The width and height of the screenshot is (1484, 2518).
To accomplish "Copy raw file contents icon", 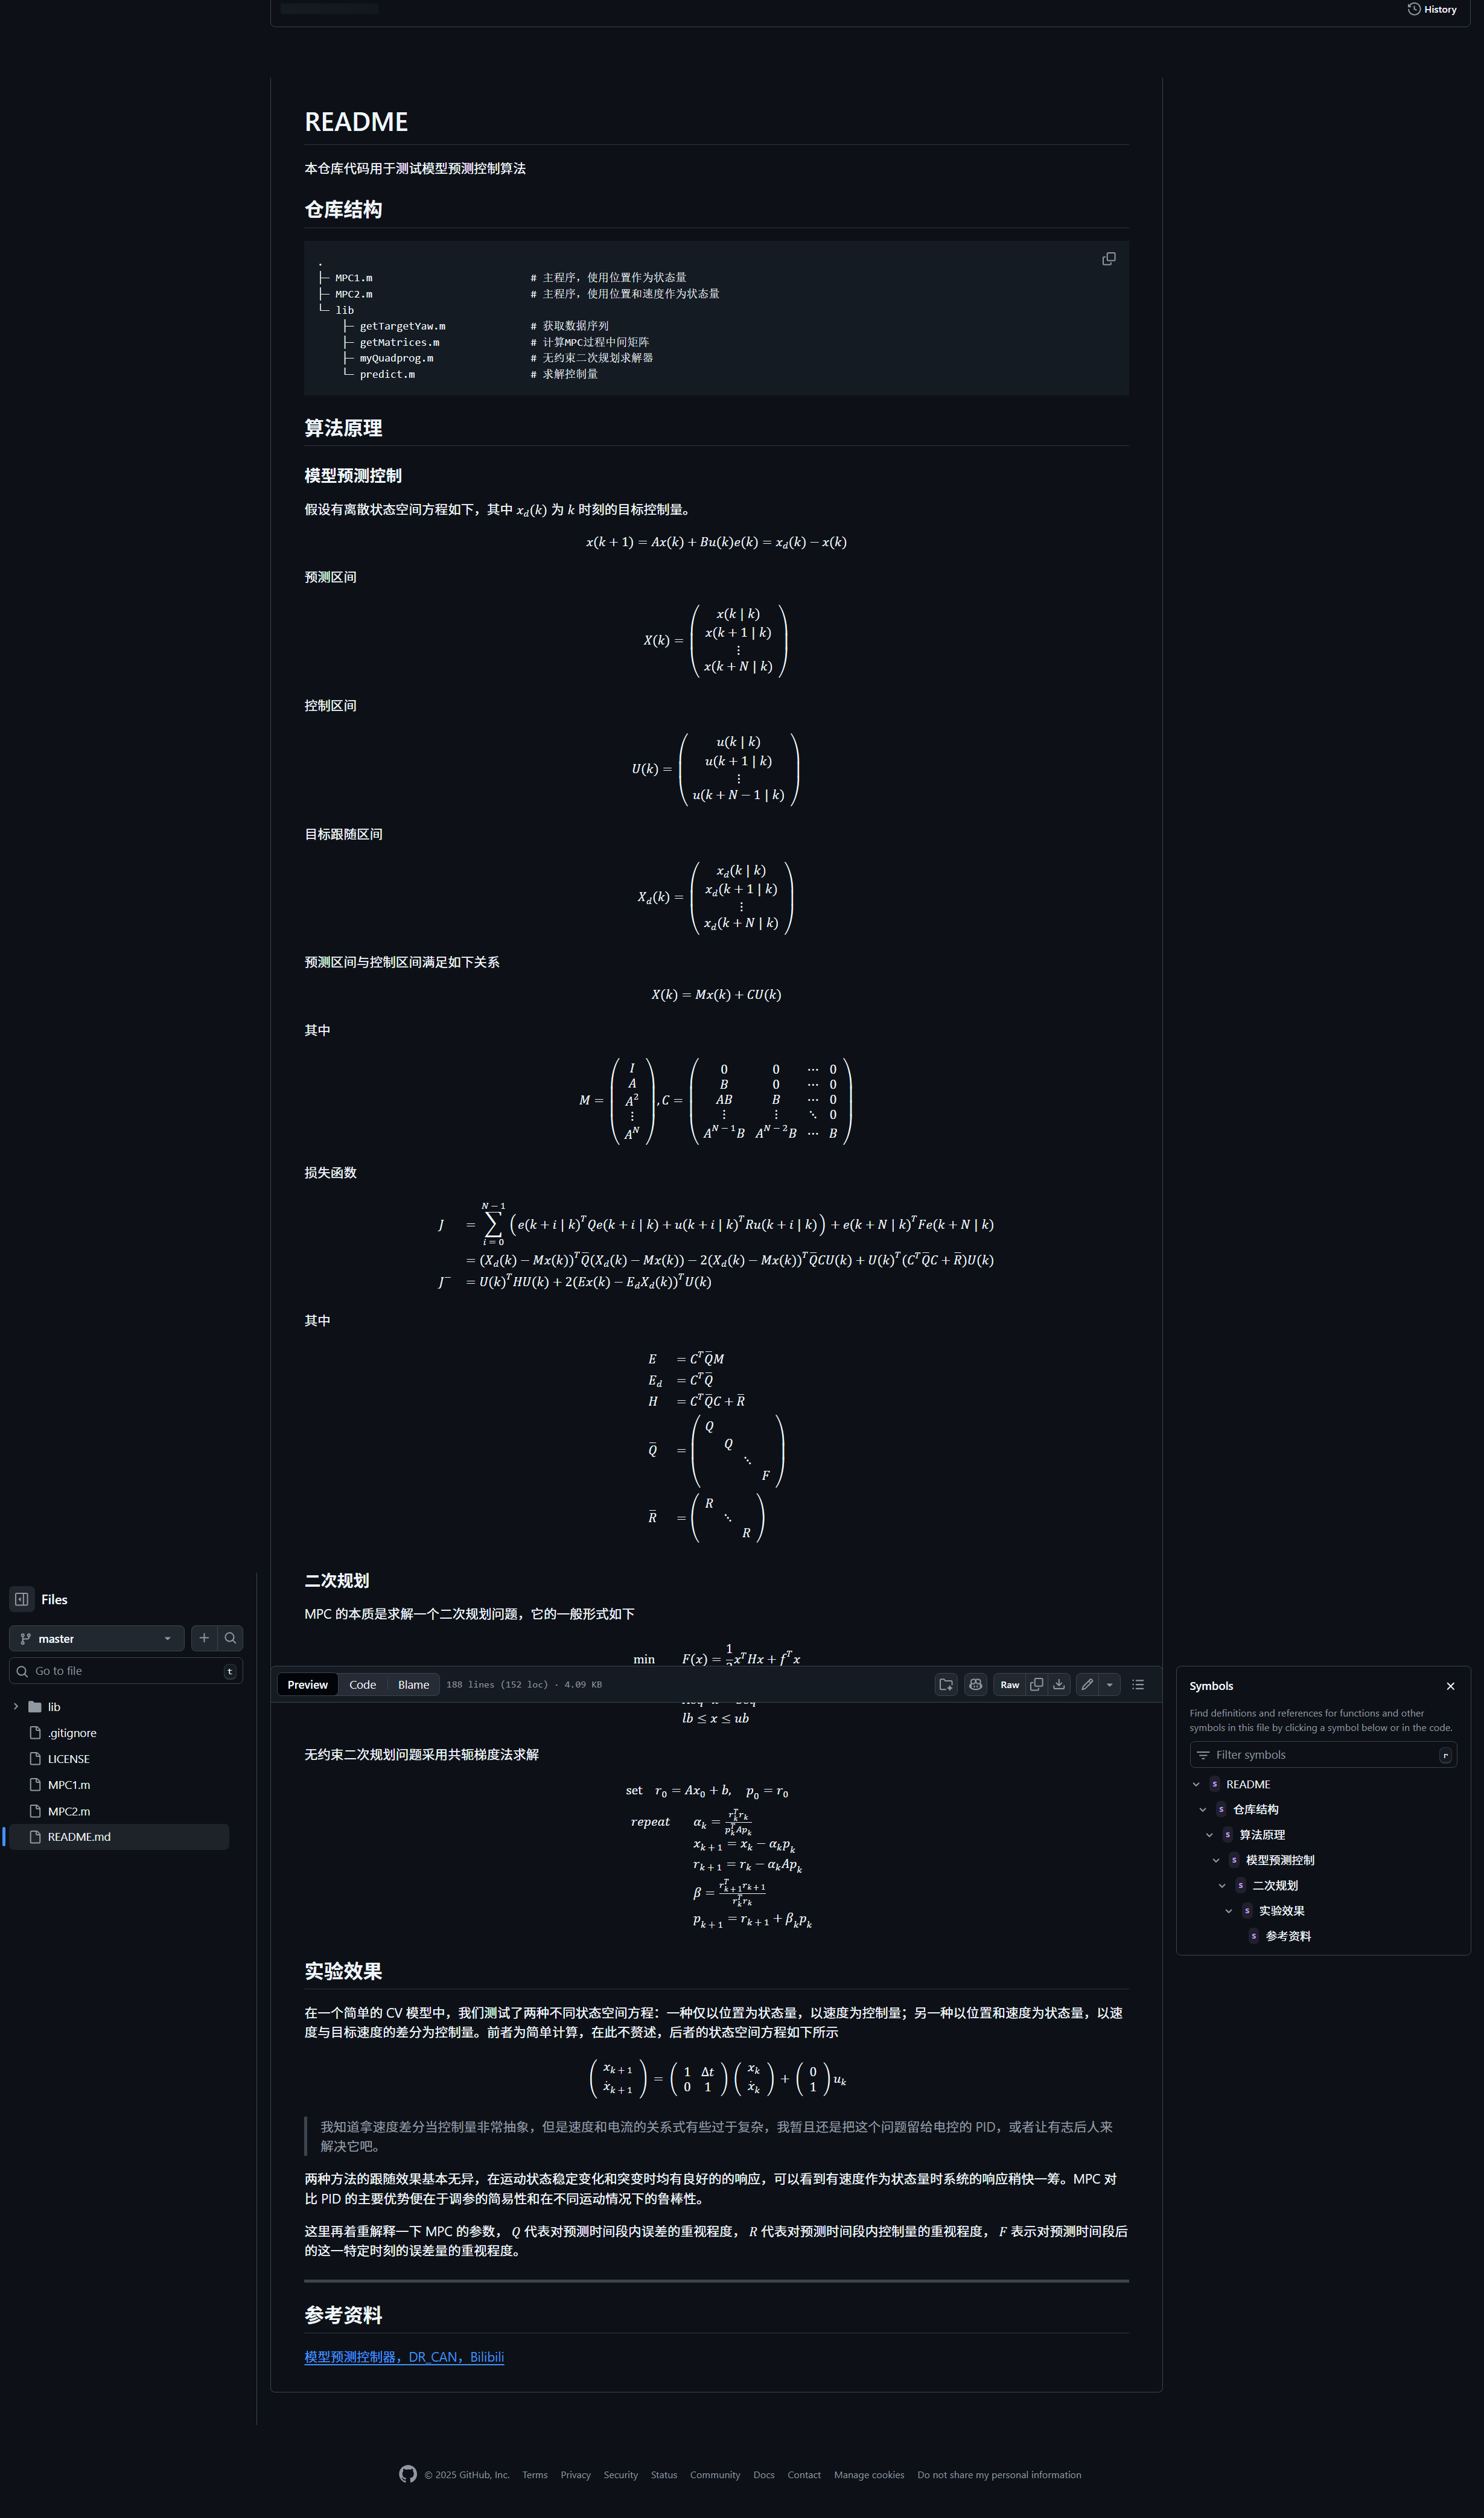I will click(1037, 1684).
